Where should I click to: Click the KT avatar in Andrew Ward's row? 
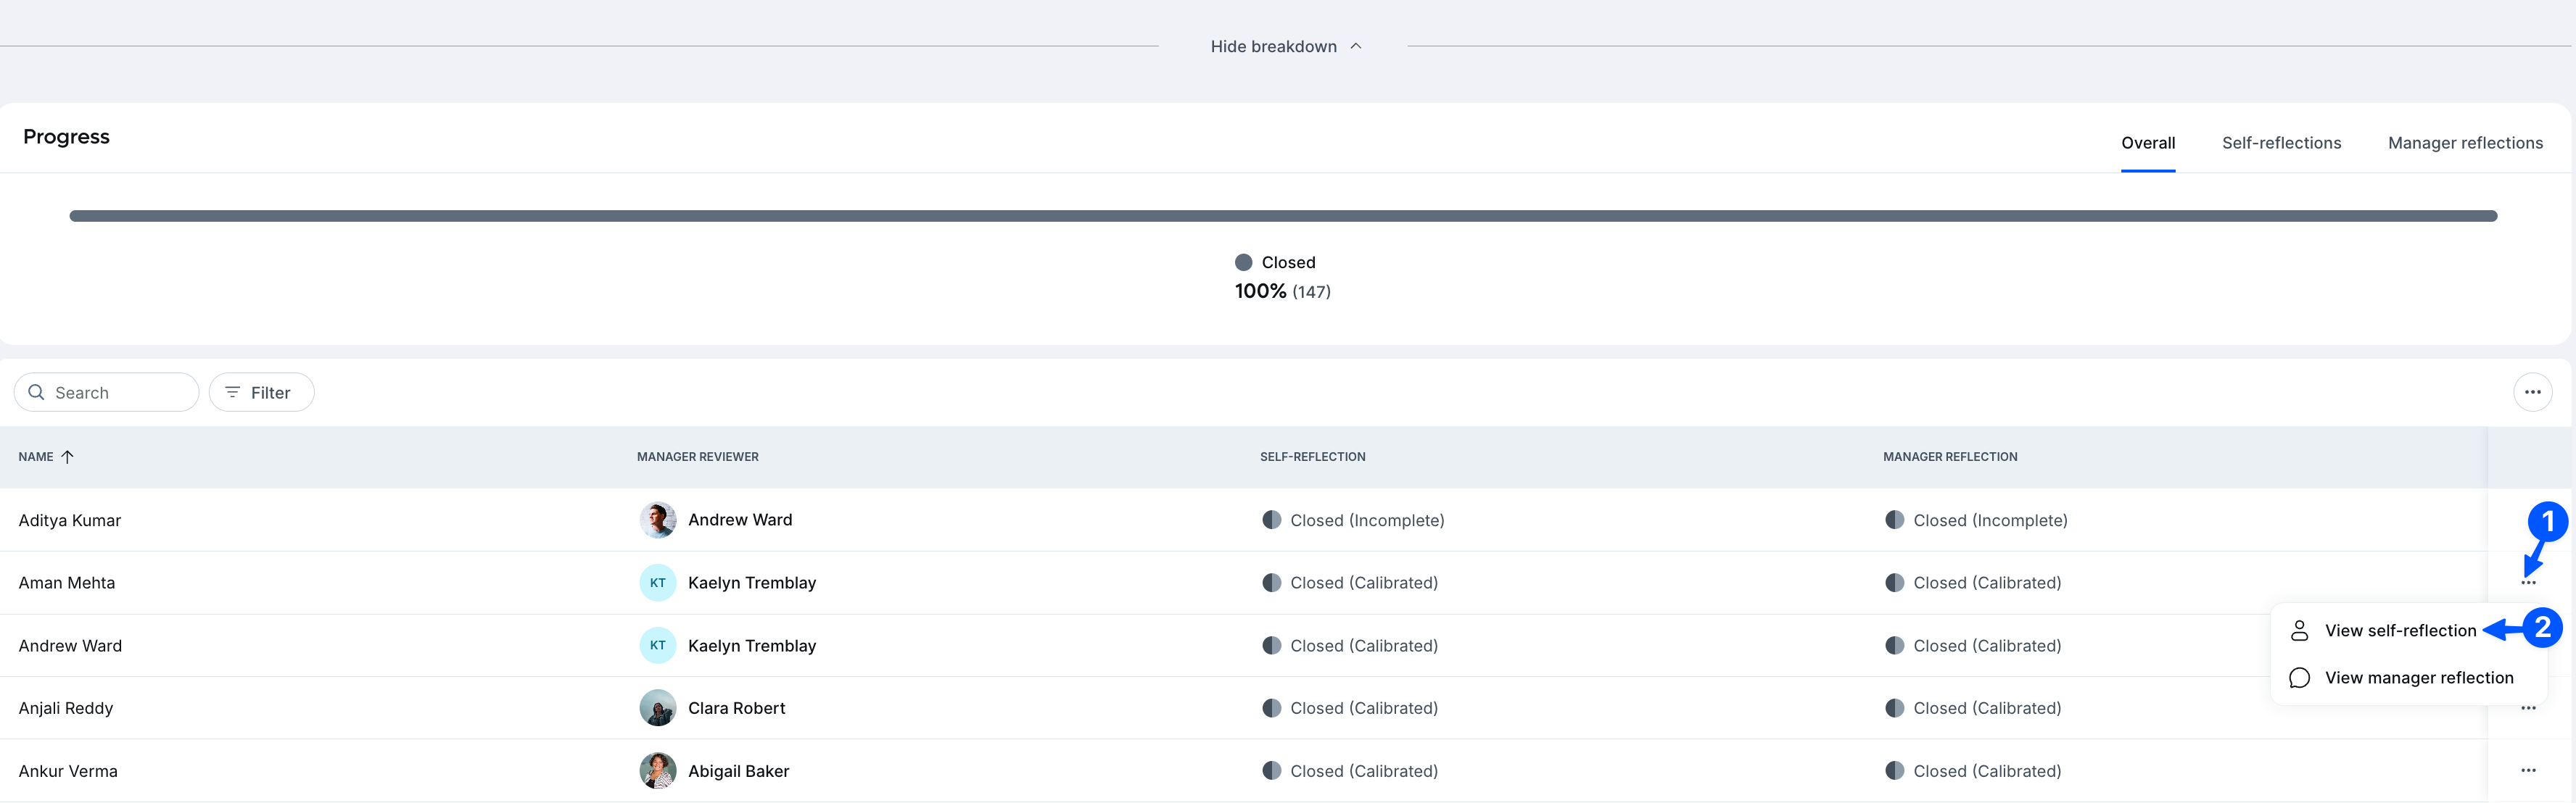[658, 645]
